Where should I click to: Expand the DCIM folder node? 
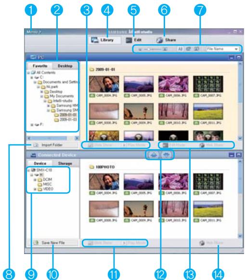point(35,179)
